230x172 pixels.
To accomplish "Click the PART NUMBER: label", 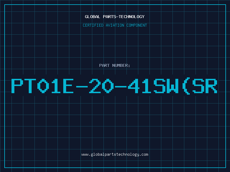I will click(114, 65).
